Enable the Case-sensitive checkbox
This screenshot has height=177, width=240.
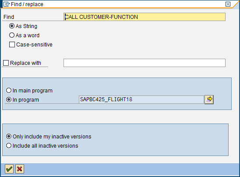(12, 45)
